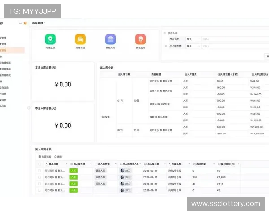Check the row dated 2022-03-25

(x=39, y=184)
